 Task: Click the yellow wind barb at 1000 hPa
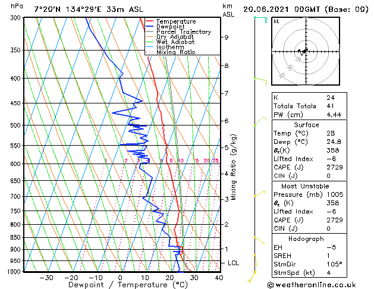[x=252, y=277]
